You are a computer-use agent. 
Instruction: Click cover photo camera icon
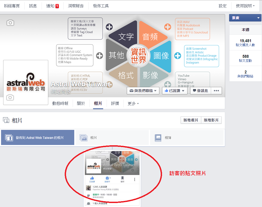point(10,23)
